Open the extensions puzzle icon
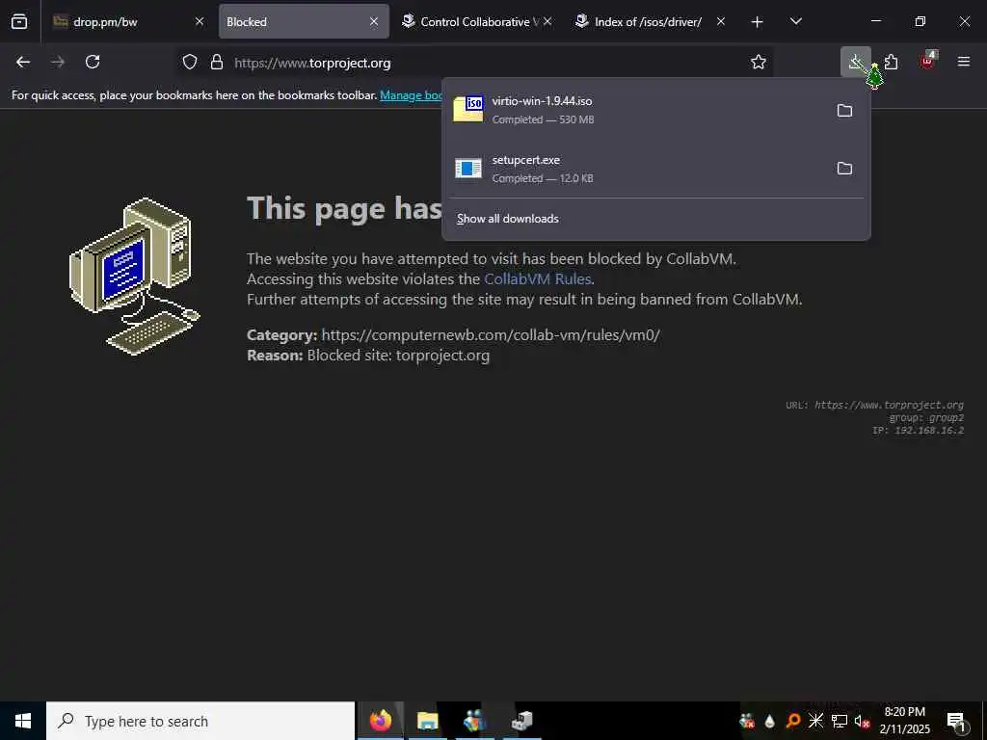987x740 pixels. point(892,62)
